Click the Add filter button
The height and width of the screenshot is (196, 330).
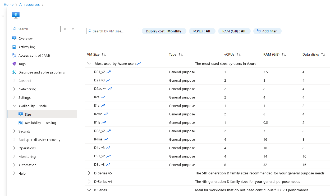(x=267, y=31)
